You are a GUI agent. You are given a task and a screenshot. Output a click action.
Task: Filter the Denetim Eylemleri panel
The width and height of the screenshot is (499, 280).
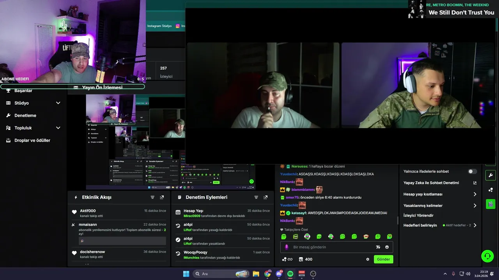256,198
